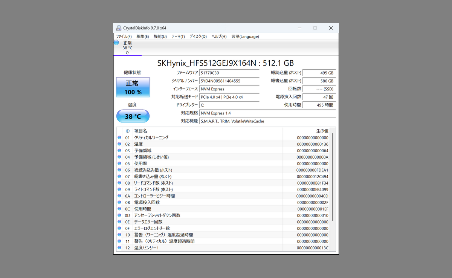
Task: Click the status orb for 温度センサー1 row
Action: 119,247
